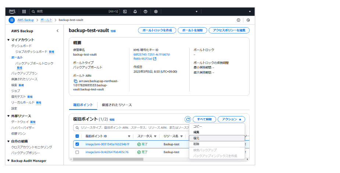Select 復元 from the actions menu
The image size is (340, 173).
pyautogui.click(x=197, y=138)
